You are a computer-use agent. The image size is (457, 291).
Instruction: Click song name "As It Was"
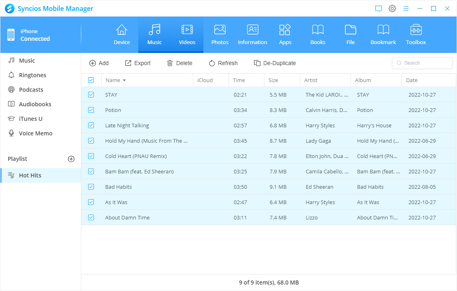(x=116, y=202)
